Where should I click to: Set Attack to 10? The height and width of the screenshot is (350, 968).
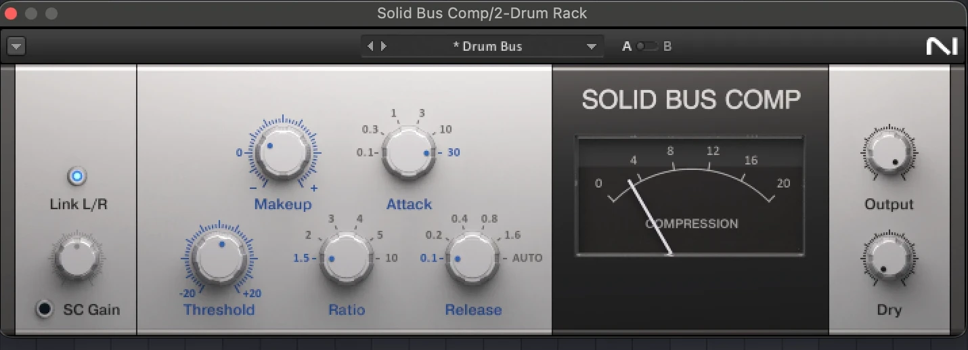(445, 129)
